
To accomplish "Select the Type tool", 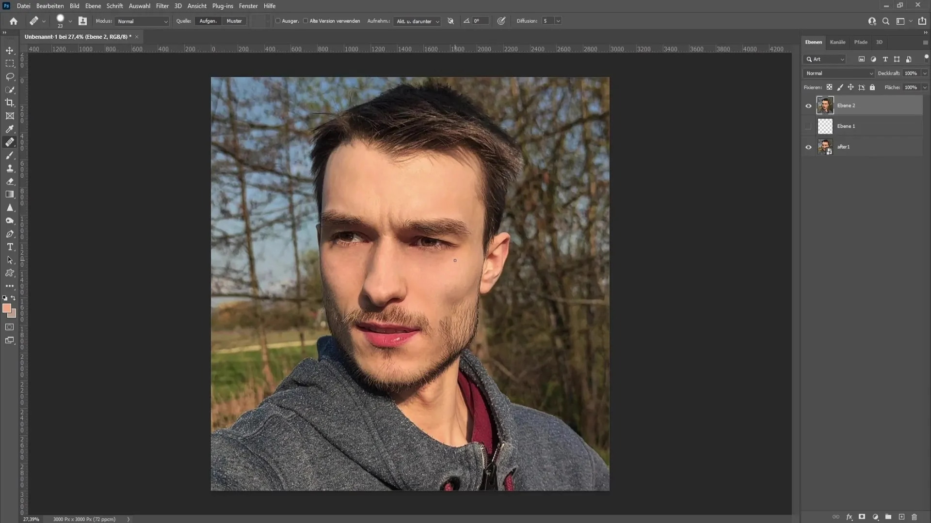I will click(x=10, y=246).
